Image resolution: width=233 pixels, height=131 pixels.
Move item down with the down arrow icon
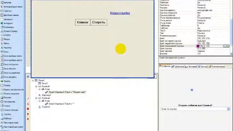(x=28, y=119)
